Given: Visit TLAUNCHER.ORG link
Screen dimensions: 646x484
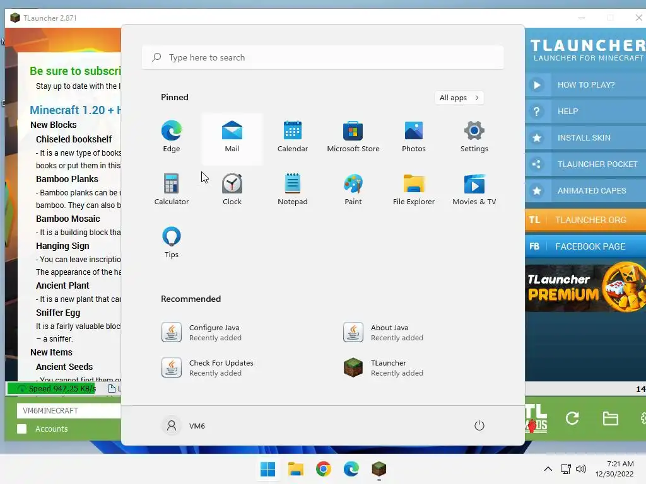Looking at the screenshot, I should pos(585,220).
